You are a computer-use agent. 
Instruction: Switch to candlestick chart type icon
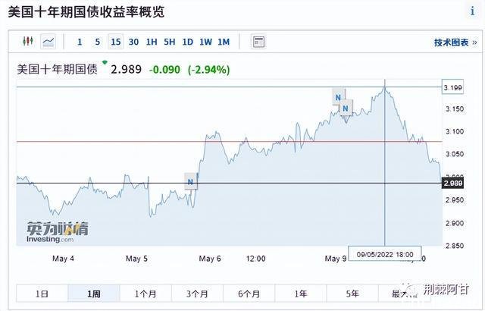tap(28, 41)
